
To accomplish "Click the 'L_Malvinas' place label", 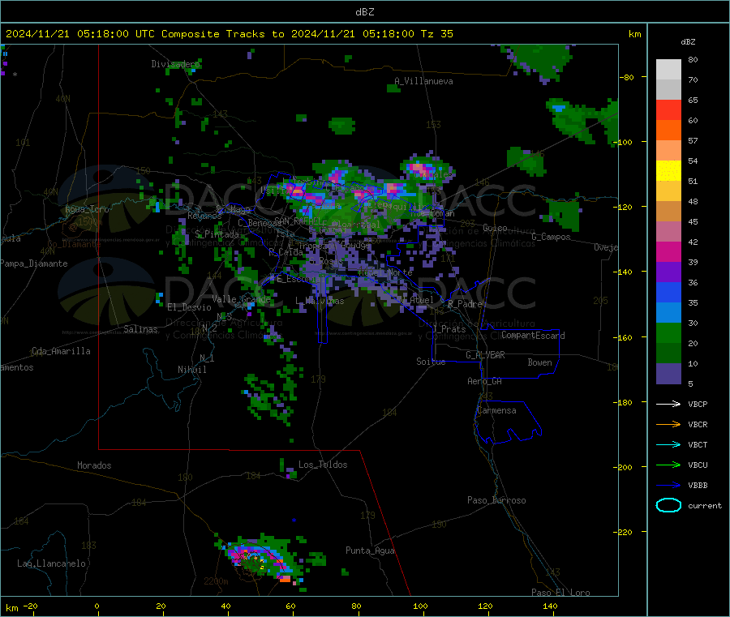I will tap(320, 301).
